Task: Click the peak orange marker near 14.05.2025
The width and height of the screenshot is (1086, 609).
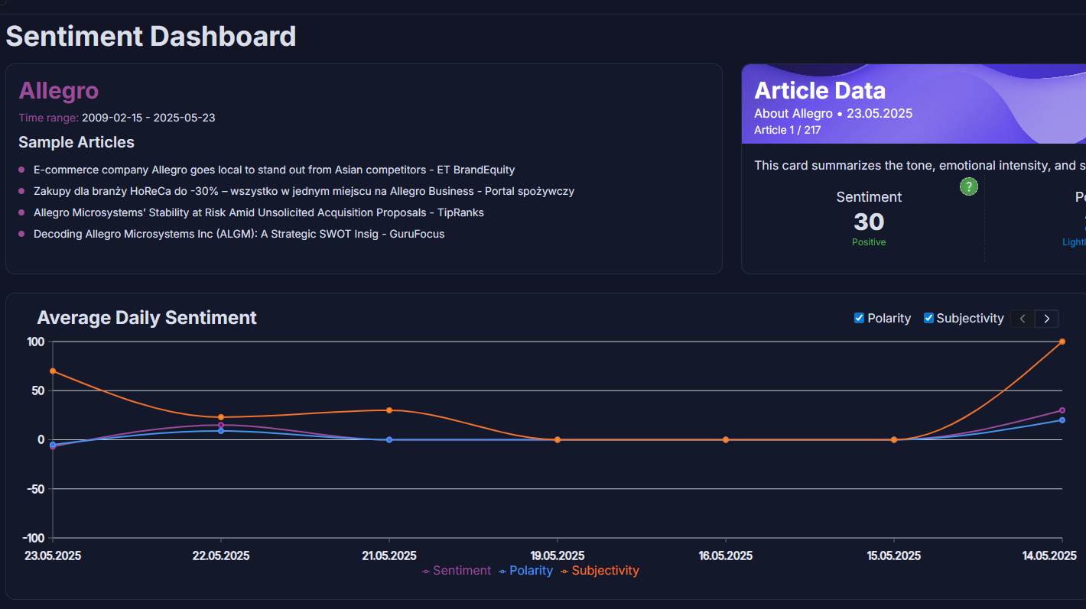Action: click(x=1062, y=342)
